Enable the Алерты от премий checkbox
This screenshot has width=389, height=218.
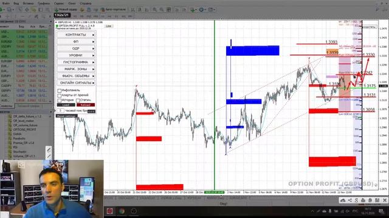point(60,96)
